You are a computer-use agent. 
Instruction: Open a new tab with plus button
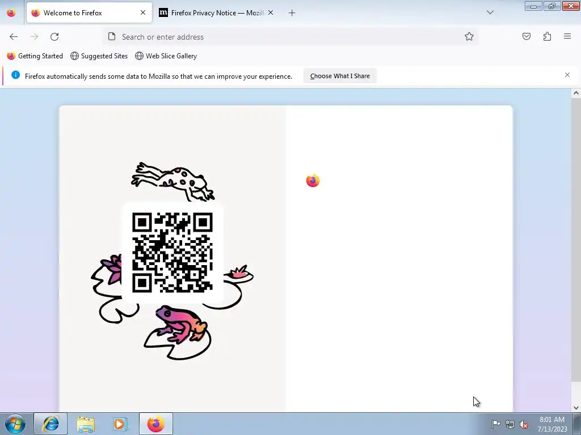click(292, 13)
